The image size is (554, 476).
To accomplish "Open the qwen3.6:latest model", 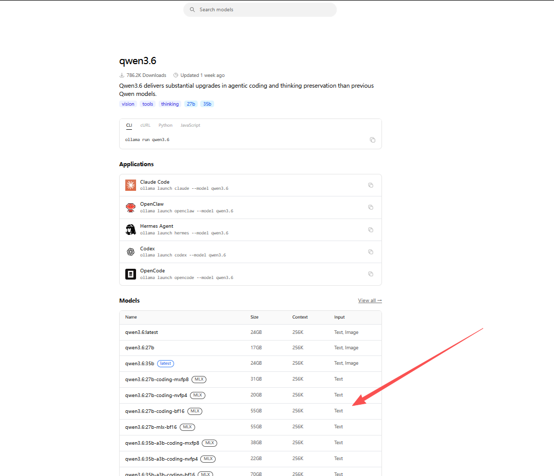I will click(142, 332).
